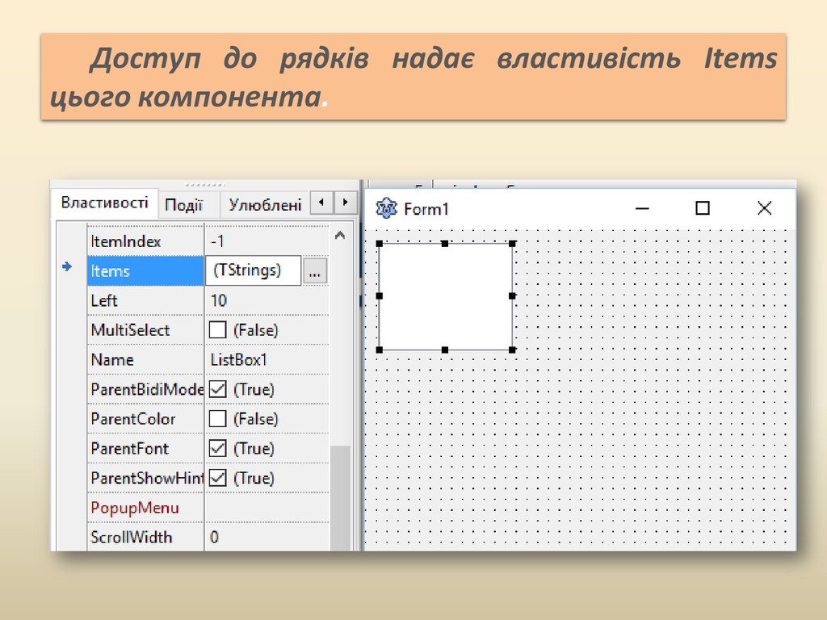The width and height of the screenshot is (827, 620).
Task: Click top-left resize handle of ListBox
Action: pos(380,244)
